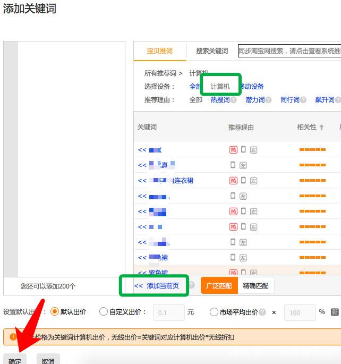Click the relevance bar in the 紫色裙 row
The image size is (341, 364).
click(x=312, y=273)
